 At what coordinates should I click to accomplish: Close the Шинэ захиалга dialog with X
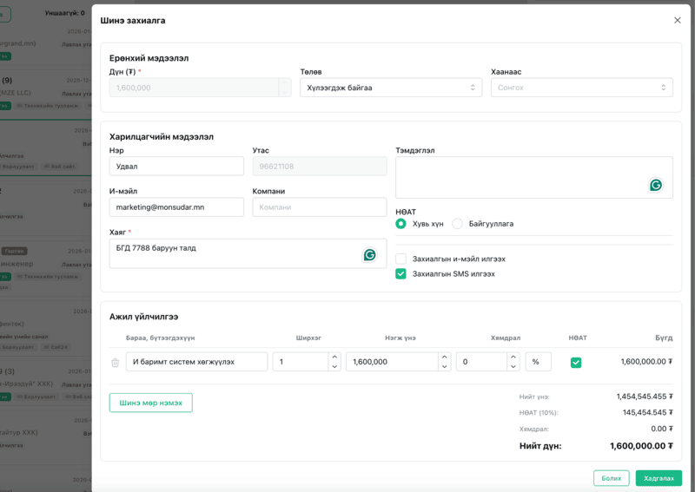pos(677,20)
